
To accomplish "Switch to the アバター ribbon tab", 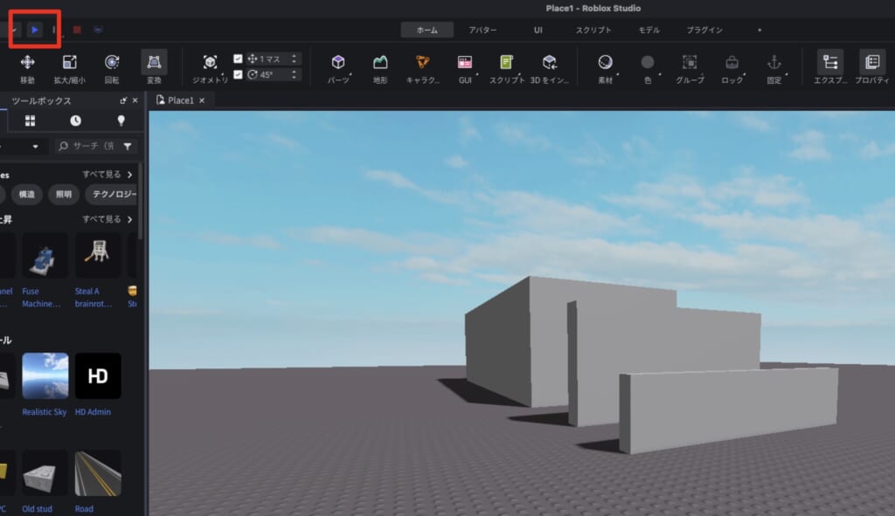I will click(482, 30).
